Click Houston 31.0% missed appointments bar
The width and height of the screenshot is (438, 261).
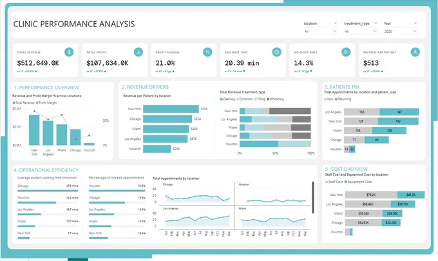(117, 191)
